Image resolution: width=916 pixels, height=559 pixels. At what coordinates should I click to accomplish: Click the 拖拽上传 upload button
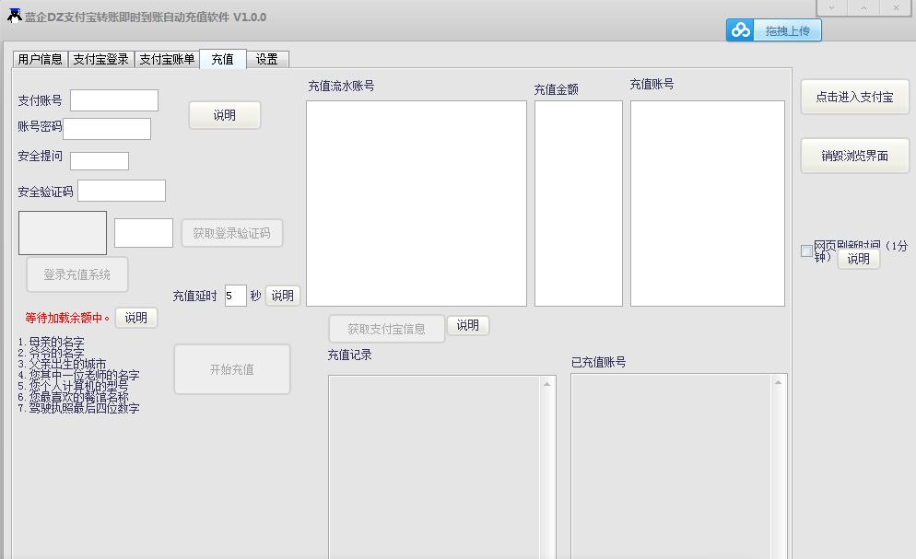coord(773,29)
